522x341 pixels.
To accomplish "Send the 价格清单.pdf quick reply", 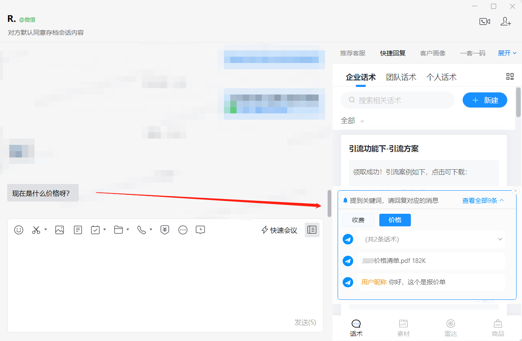I will click(x=348, y=261).
